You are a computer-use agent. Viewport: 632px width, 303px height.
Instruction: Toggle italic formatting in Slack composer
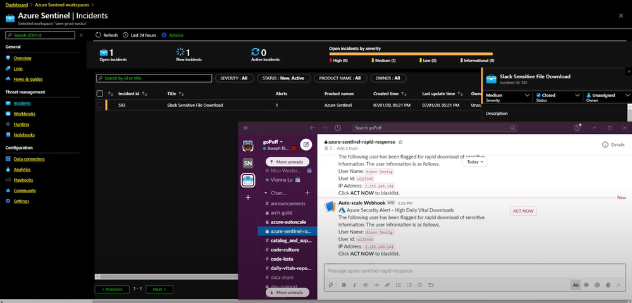coord(355,285)
